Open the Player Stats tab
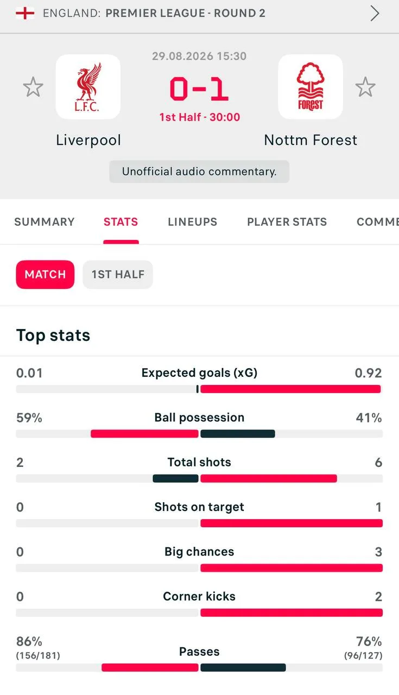 tap(287, 222)
